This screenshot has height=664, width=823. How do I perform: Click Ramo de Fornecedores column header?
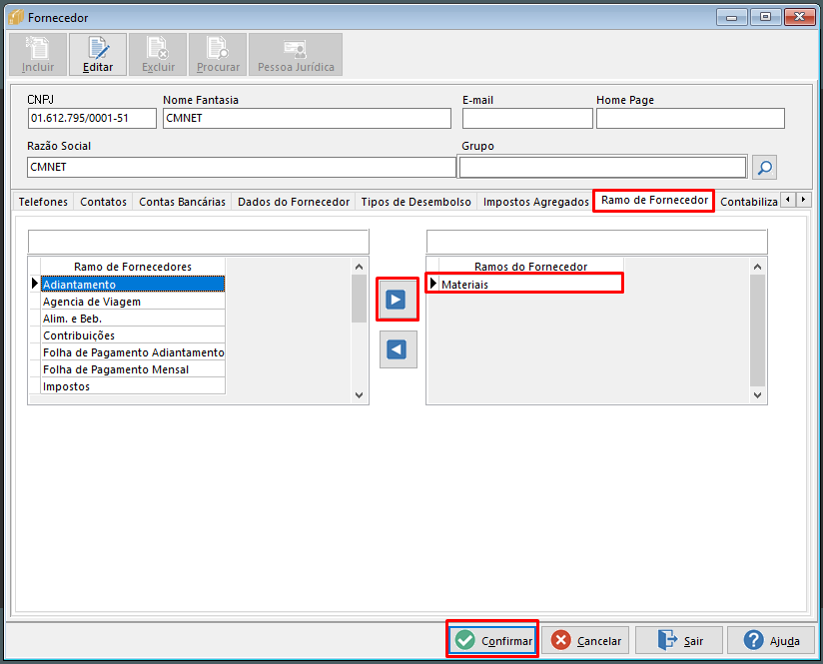pyautogui.click(x=133, y=267)
